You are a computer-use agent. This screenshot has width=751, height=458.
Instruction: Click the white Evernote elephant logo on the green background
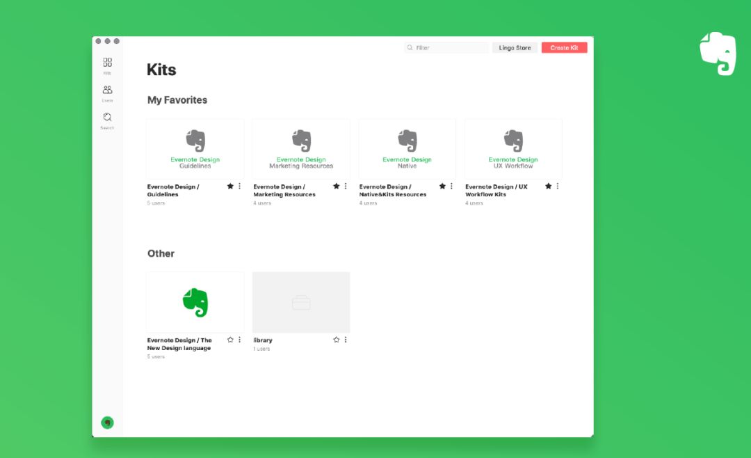coord(718,54)
